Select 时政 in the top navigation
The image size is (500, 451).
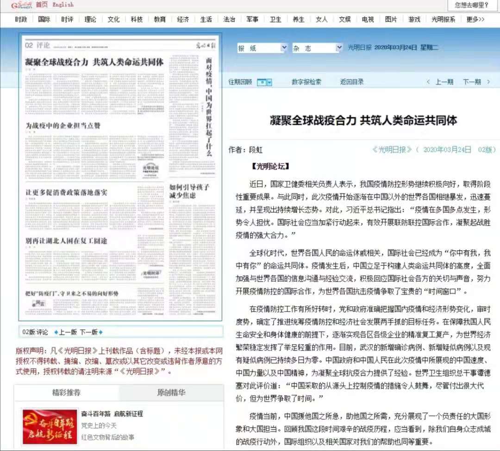(x=21, y=19)
